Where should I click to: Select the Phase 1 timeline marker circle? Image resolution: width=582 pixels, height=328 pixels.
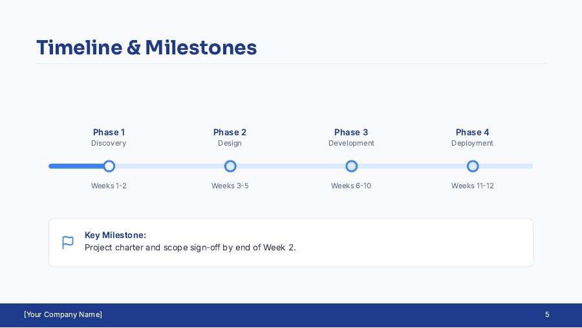[109, 166]
